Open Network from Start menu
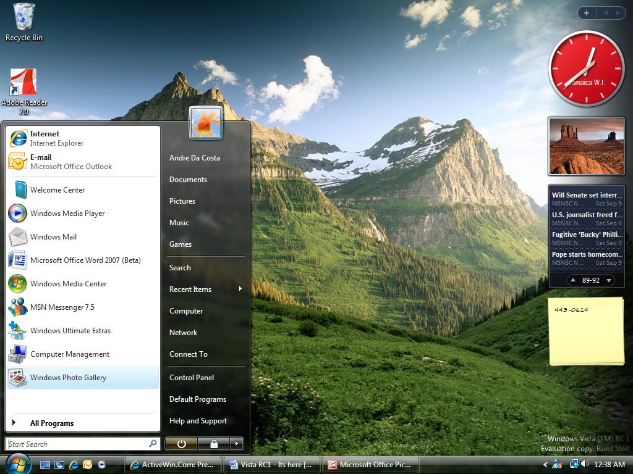Image resolution: width=633 pixels, height=474 pixels. pyautogui.click(x=205, y=333)
